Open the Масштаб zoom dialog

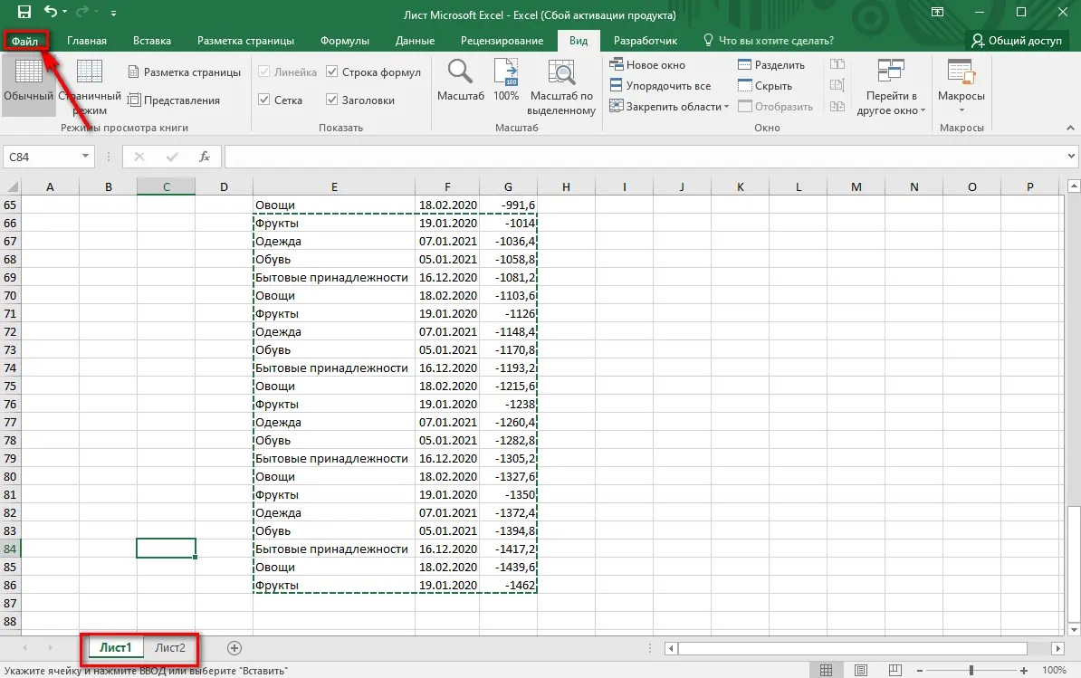click(461, 81)
